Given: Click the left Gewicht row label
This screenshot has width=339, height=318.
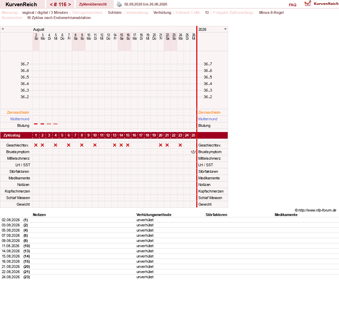Looking at the screenshot, I should [23, 204].
